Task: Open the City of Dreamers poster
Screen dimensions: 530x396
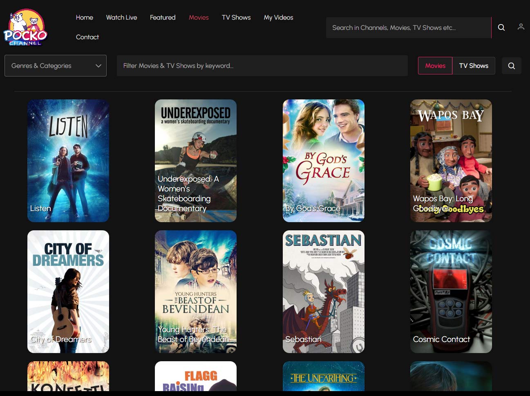Action: 68,292
